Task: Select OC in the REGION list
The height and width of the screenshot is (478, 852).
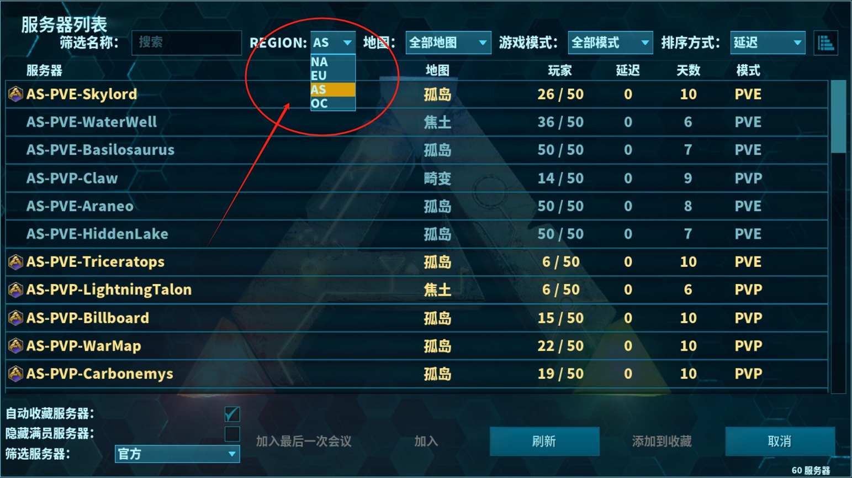Action: click(333, 103)
